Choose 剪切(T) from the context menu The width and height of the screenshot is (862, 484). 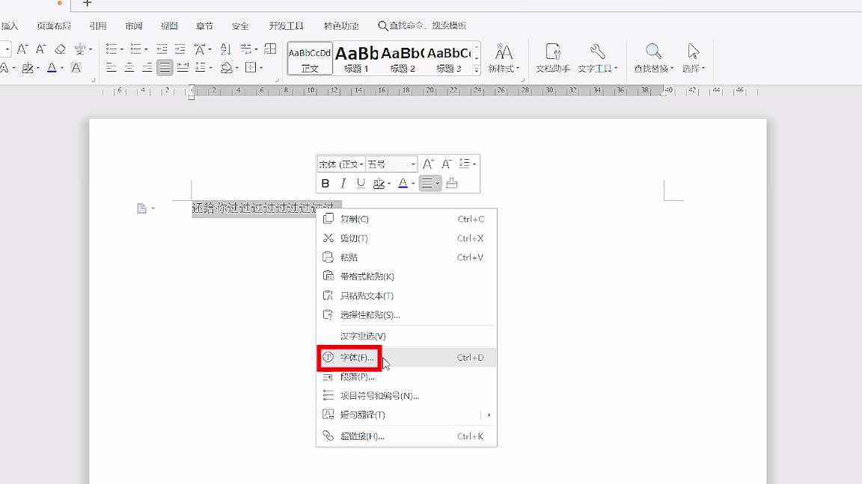(407, 238)
